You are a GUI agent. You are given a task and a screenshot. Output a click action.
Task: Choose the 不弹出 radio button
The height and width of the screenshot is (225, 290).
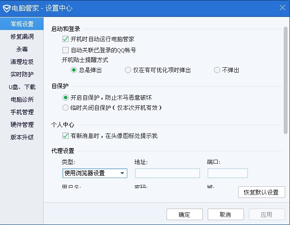click(217, 70)
